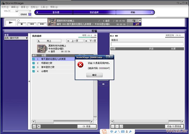Click the album cover in 我的曲库
This screenshot has width=189, height=134.
(x=42, y=49)
